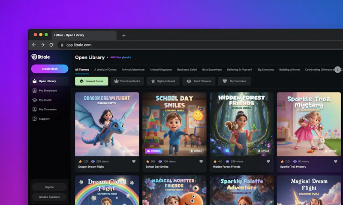
Task: Click the Open Library heading
Action: click(x=90, y=57)
